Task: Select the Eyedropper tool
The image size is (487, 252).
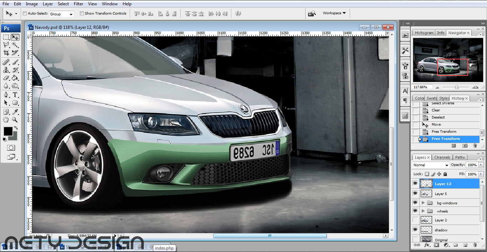Action: click(x=15, y=112)
